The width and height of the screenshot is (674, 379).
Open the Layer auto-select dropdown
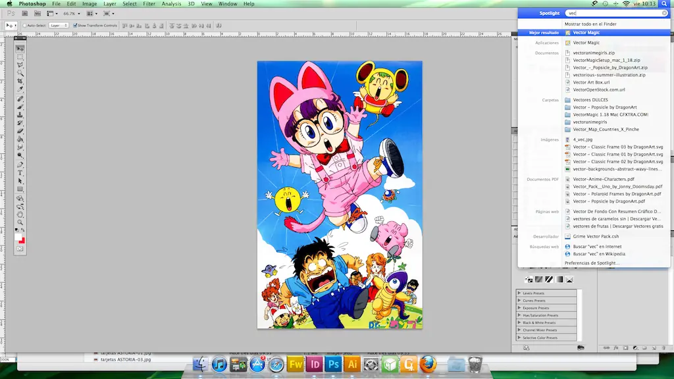coord(59,26)
